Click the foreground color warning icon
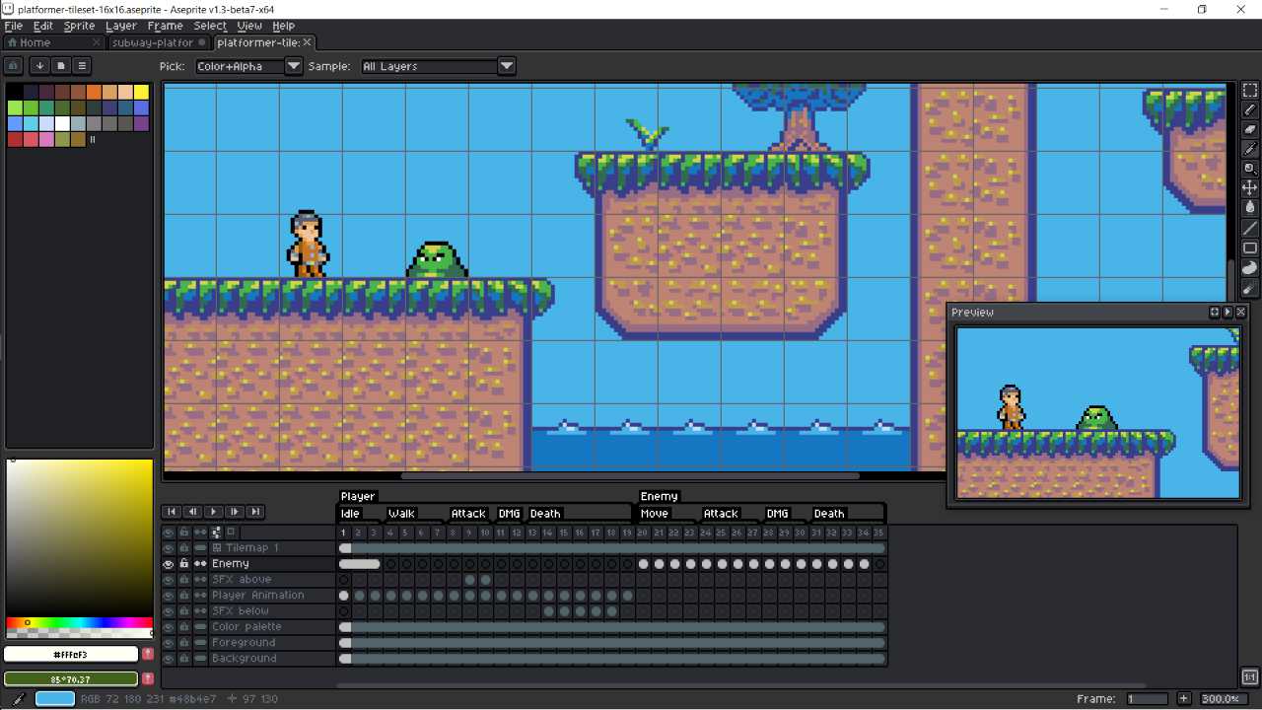The image size is (1262, 710). click(148, 654)
